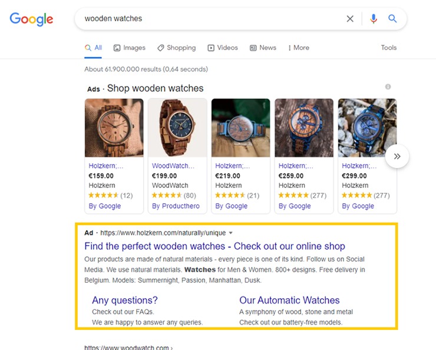The image size is (436, 350).
Task: Start voice search with microphone icon
Action: (x=374, y=19)
